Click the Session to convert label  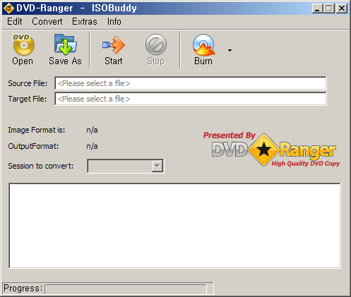coord(41,166)
